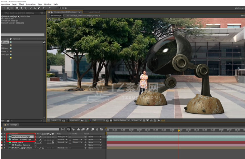Open parent dropdown for 3D Tracker Camera
245x159 pixels.
[x=95, y=145]
